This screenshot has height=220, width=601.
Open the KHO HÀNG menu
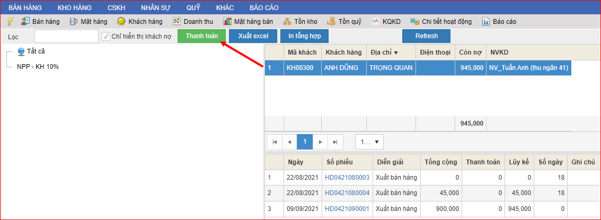pyautogui.click(x=75, y=7)
